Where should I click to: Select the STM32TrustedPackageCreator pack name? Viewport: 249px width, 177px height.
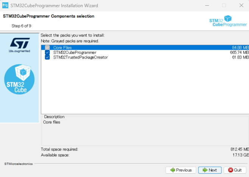pyautogui.click(x=80, y=57)
